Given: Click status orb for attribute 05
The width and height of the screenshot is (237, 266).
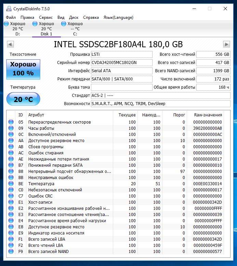Looking at the screenshot, I should pos(11,122).
